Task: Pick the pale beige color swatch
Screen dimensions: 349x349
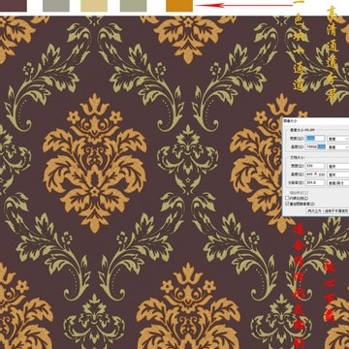Action: tap(94, 6)
